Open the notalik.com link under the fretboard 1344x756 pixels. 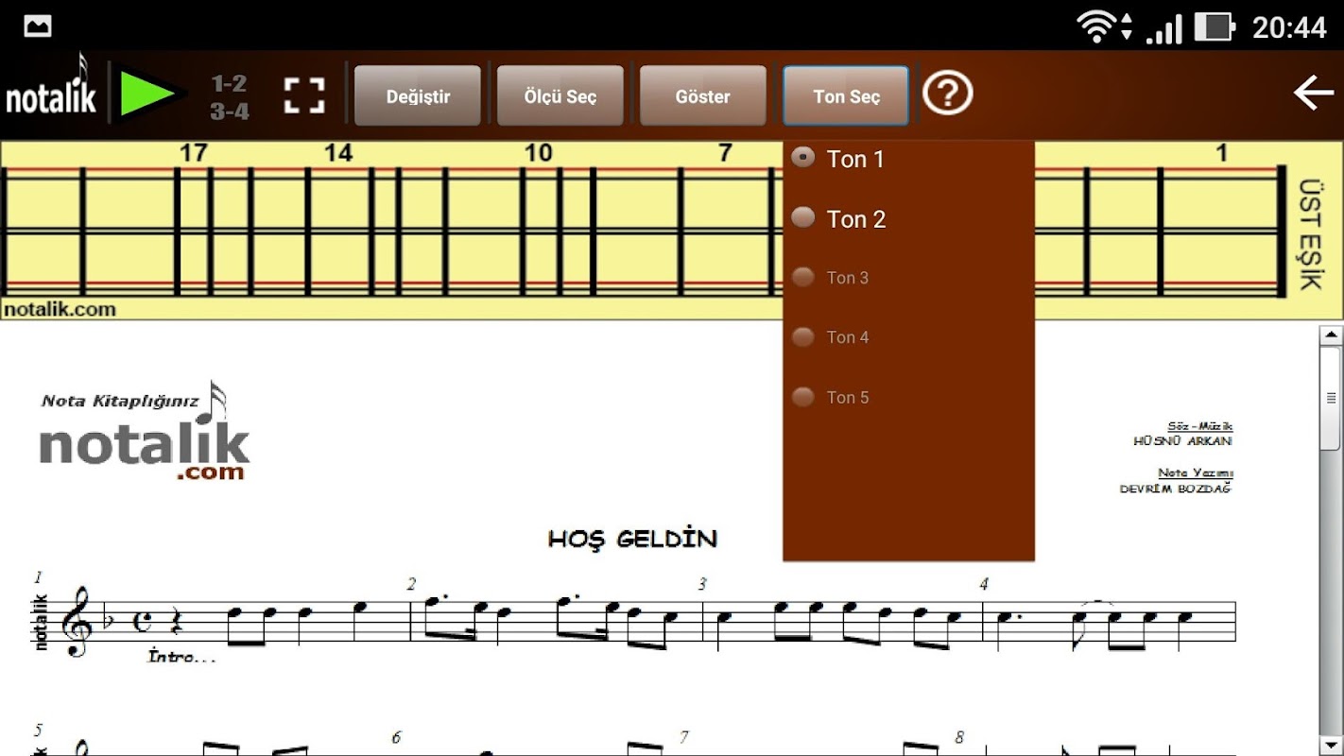[x=60, y=309]
